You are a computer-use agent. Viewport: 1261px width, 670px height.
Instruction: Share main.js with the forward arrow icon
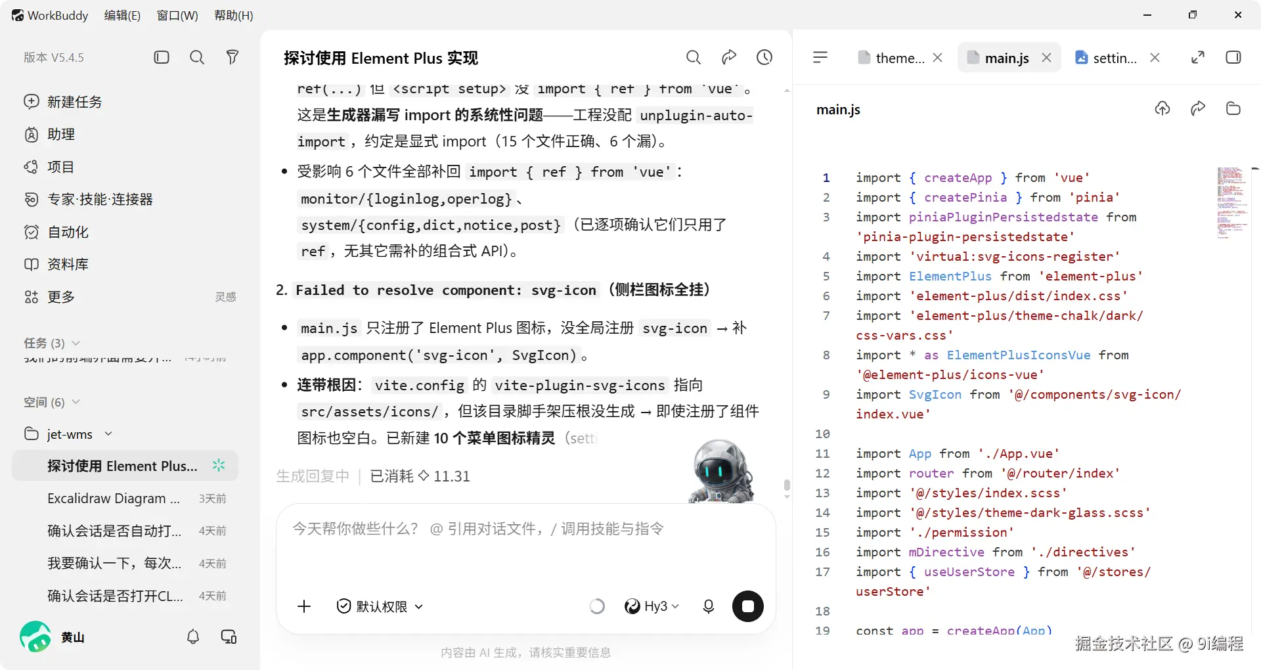coord(1198,108)
